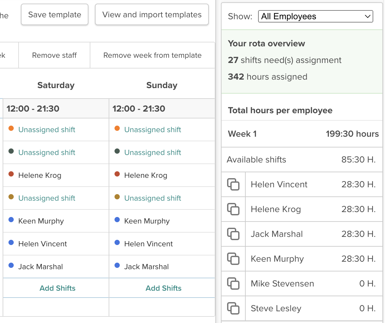
Task: Select Jack Marshal's Sunday shift
Action: pos(146,267)
